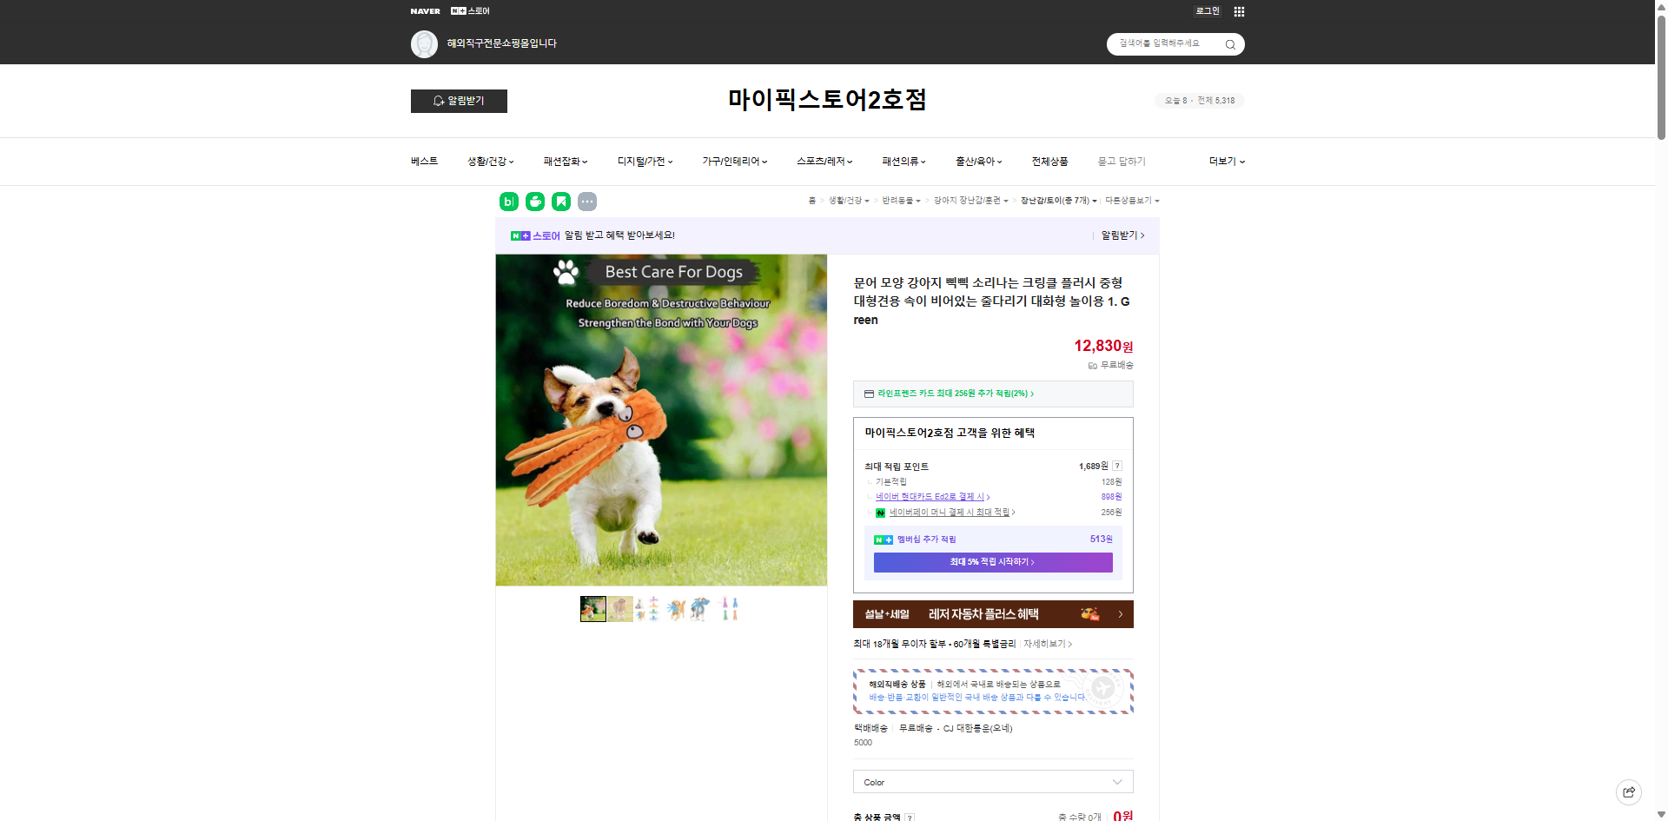Open the Naver apps grid icon top right
Image resolution: width=1668 pixels, height=821 pixels.
click(1239, 11)
